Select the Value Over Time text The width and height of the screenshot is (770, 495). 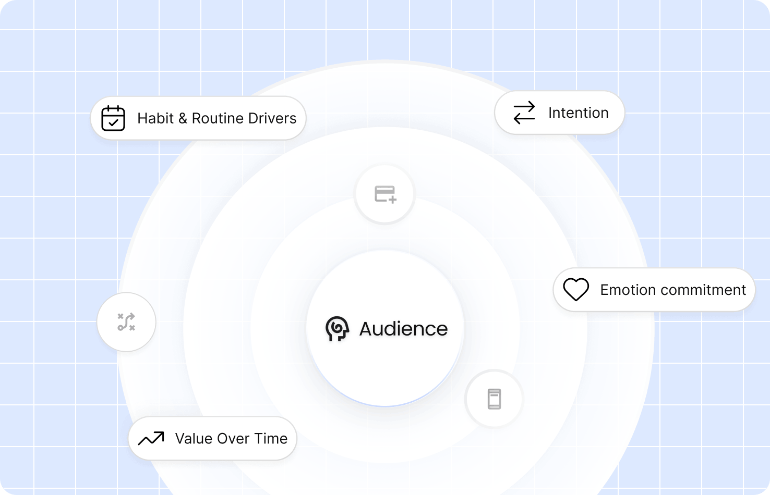point(231,439)
